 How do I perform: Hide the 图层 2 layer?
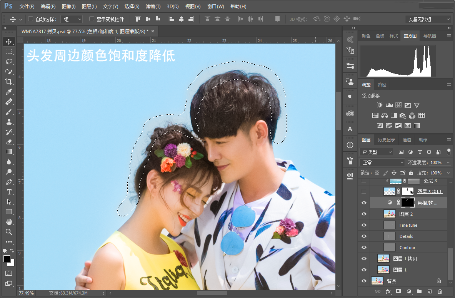pyautogui.click(x=364, y=214)
